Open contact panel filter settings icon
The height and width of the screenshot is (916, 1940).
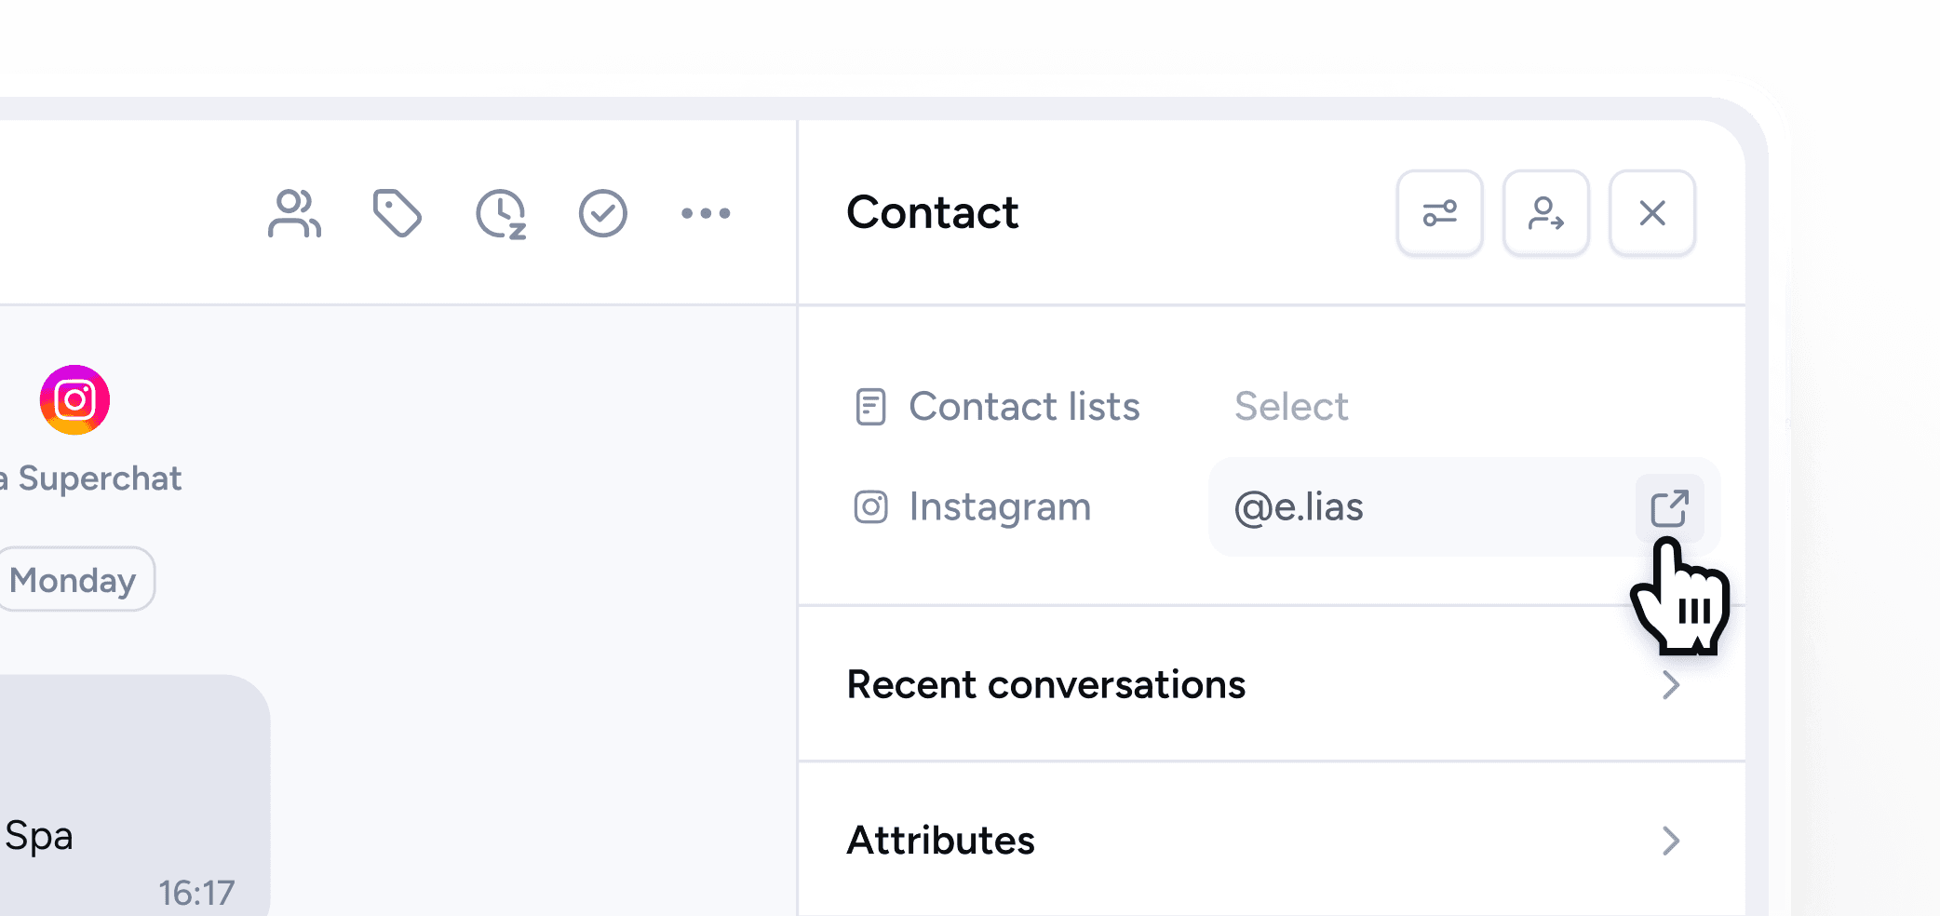coord(1439,213)
